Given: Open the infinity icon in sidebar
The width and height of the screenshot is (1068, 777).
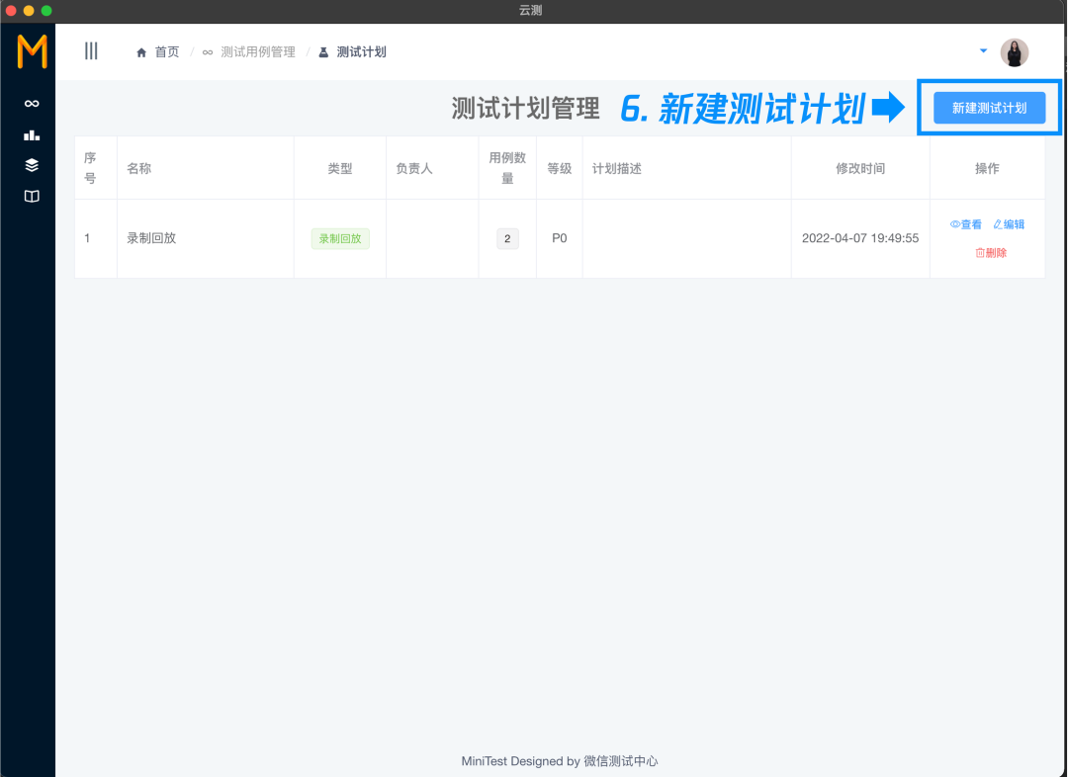Looking at the screenshot, I should point(32,104).
